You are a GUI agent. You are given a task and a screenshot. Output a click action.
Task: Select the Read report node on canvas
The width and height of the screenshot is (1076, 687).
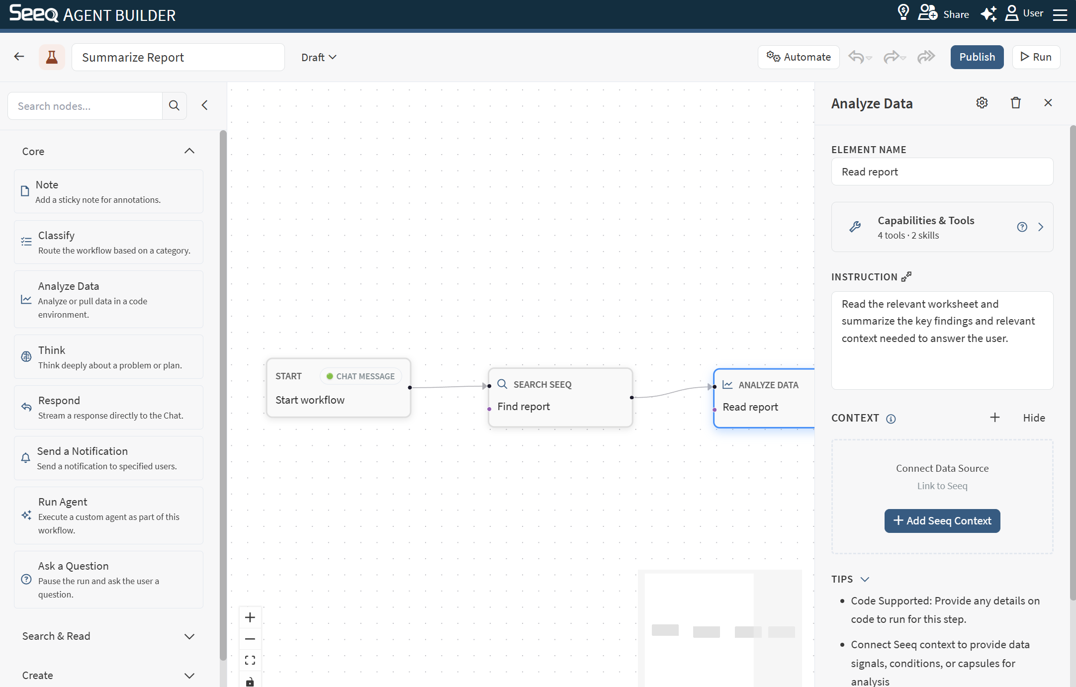[764, 398]
